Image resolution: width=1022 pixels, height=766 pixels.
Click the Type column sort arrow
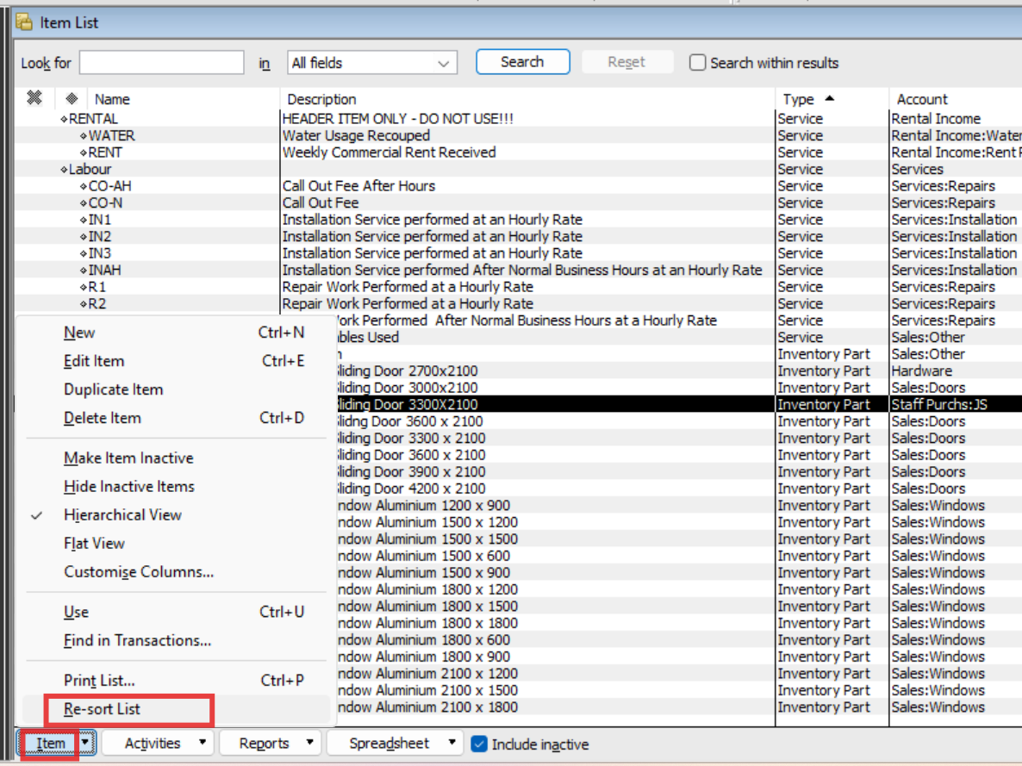(x=830, y=98)
